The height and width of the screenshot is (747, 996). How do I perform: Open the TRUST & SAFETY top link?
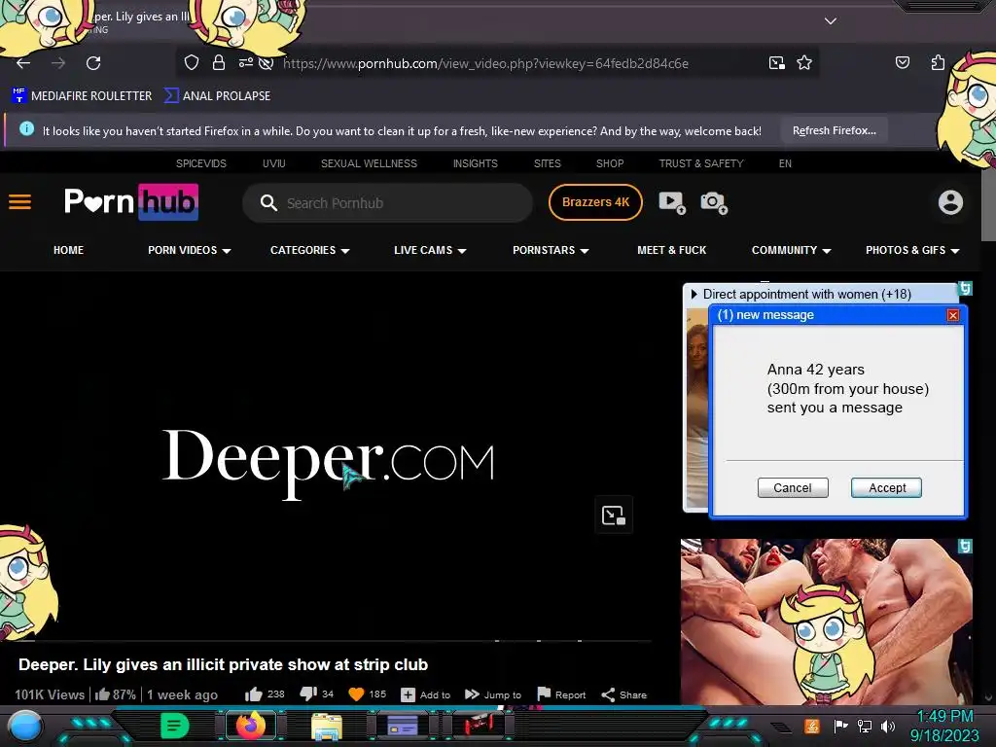pos(701,163)
